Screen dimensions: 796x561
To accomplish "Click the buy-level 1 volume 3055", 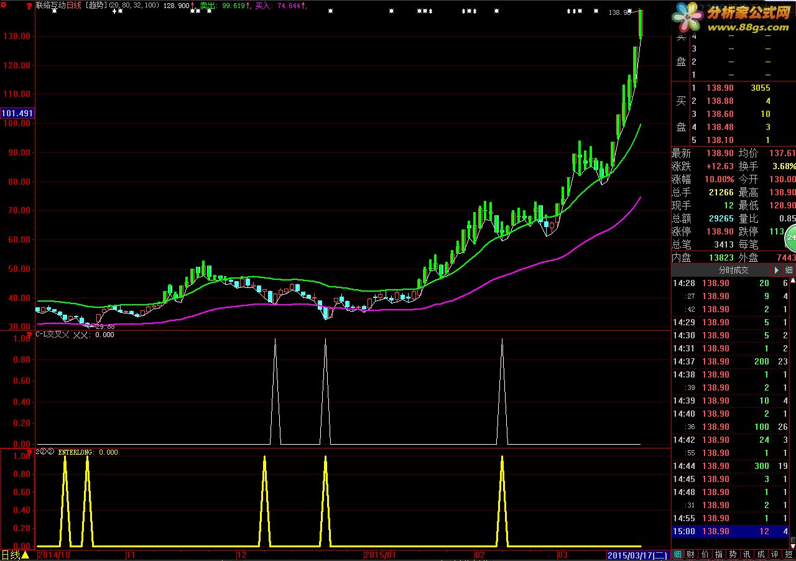I will (x=760, y=88).
